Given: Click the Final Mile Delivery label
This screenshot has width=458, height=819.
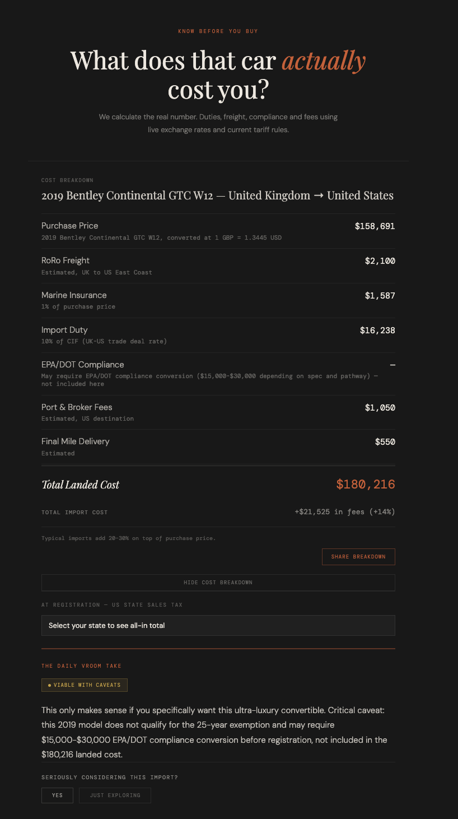Looking at the screenshot, I should tap(76, 441).
